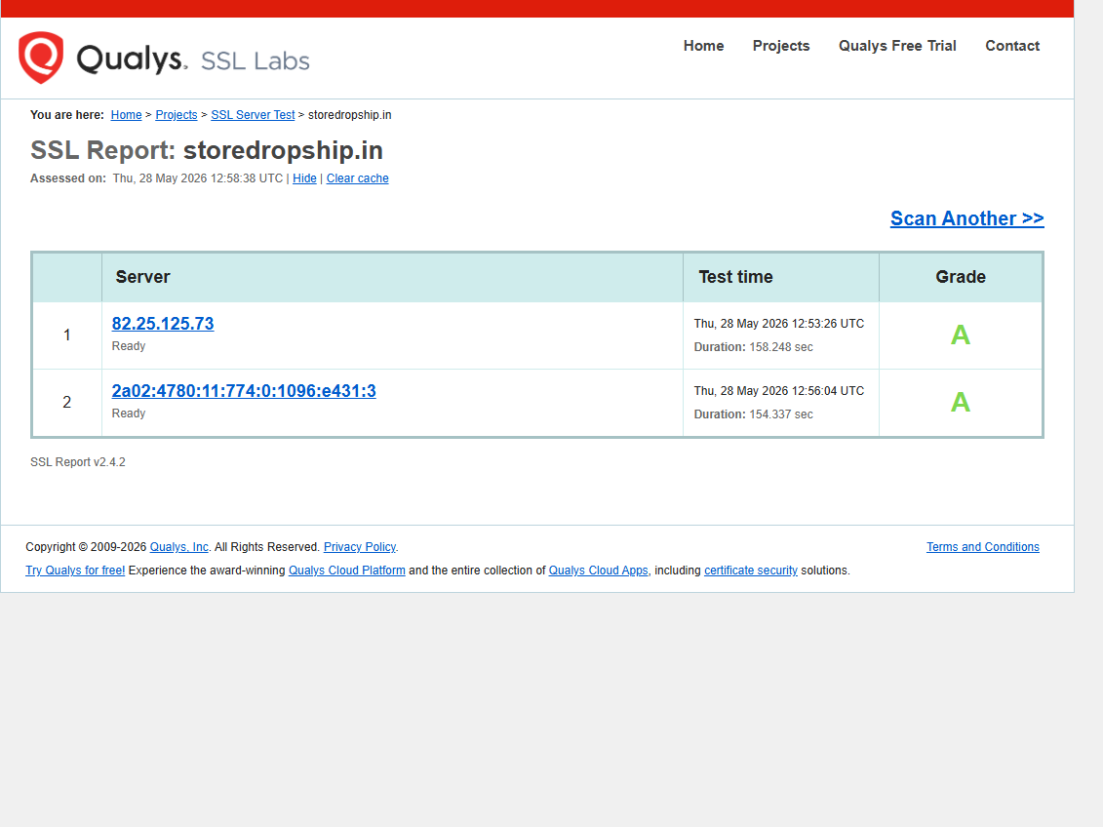Open the Qualys Cloud Apps link
The width and height of the screenshot is (1103, 827).
tap(599, 571)
